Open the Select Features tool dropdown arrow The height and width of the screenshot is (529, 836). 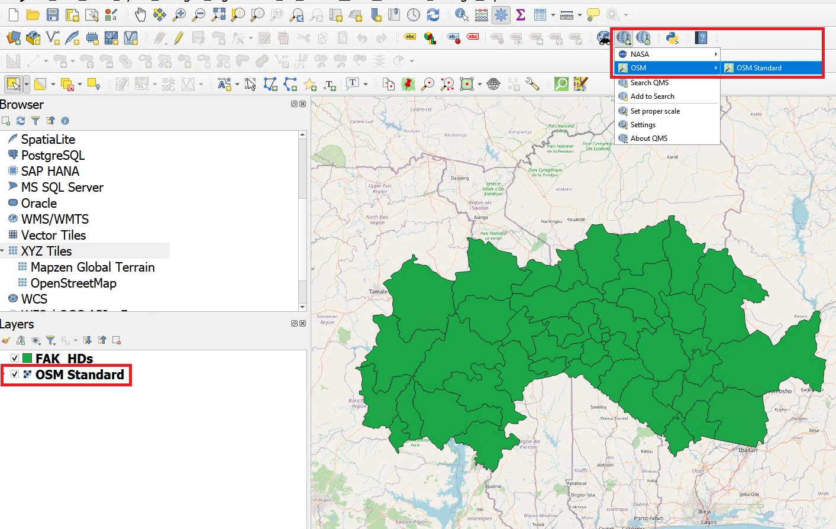coord(27,84)
